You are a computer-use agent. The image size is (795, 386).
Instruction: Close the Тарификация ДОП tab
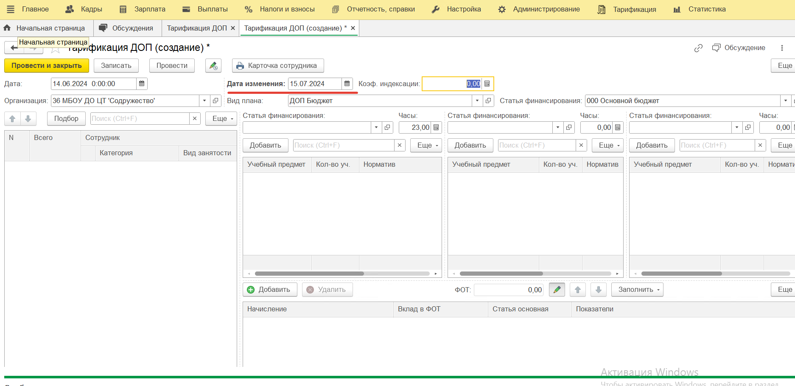coord(233,28)
